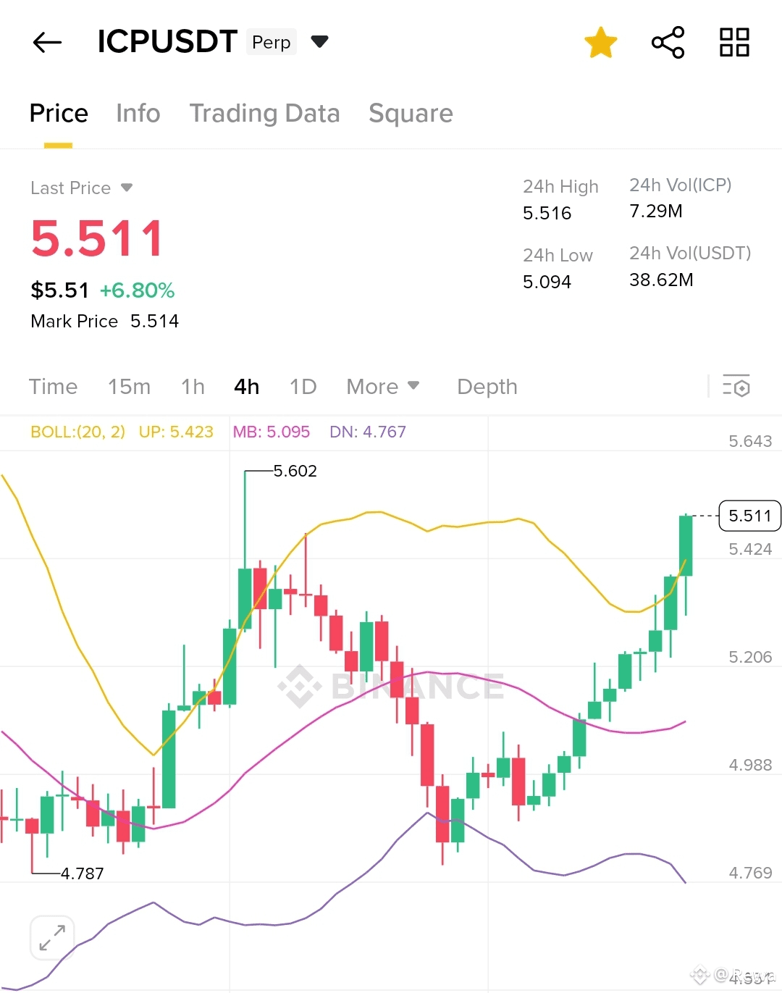Expand the ICPUSDT Perp pair dropdown
The width and height of the screenshot is (782, 993).
[x=319, y=41]
